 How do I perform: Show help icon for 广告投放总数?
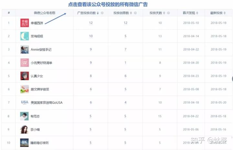point(102,13)
